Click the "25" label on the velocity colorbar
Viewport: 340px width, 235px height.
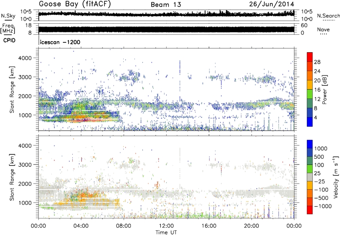point(317,173)
